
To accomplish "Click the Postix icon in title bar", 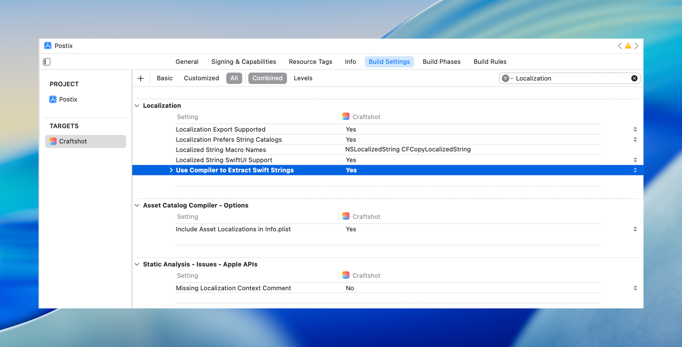I will pos(48,46).
